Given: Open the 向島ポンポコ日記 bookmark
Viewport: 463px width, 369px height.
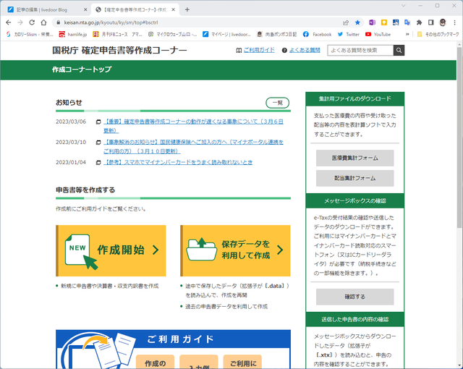Looking at the screenshot, I should pos(276,35).
